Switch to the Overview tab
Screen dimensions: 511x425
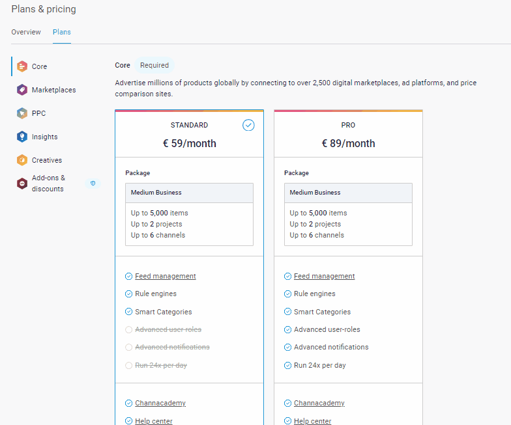pyautogui.click(x=26, y=32)
